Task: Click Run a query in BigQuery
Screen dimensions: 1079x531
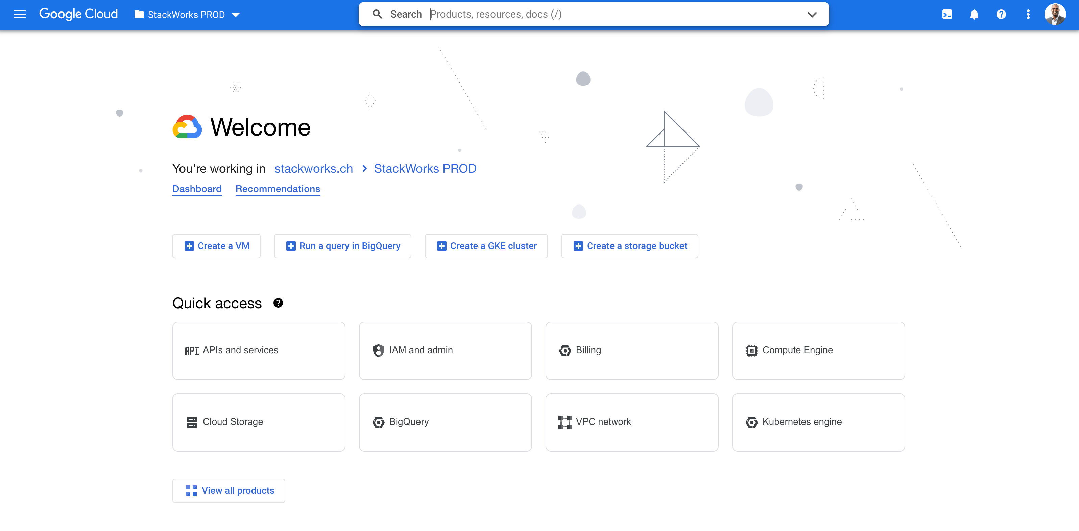Action: [x=343, y=246]
